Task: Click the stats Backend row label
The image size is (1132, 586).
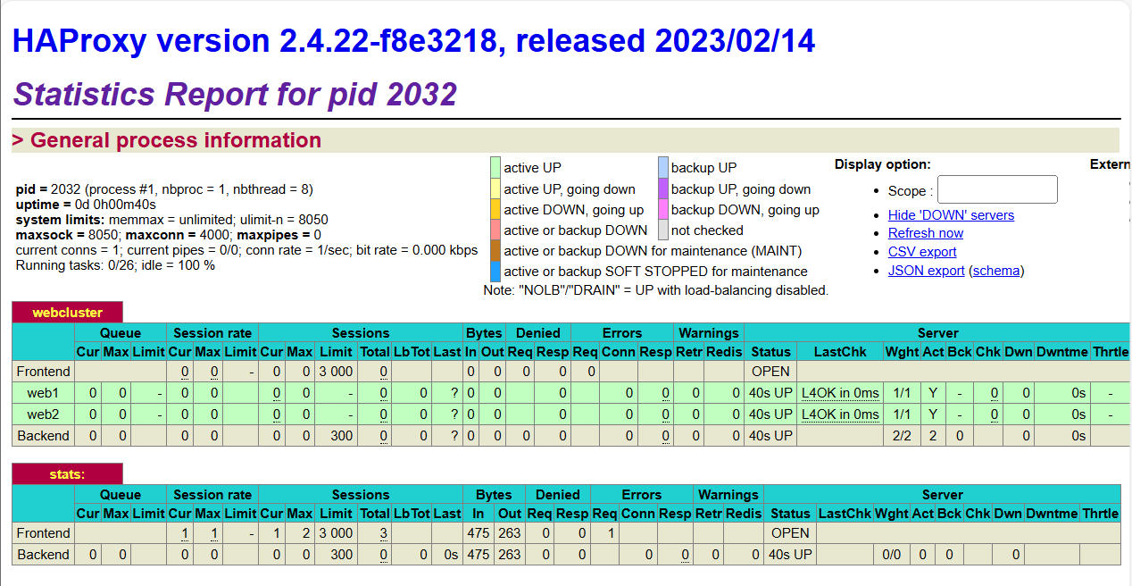Action: (x=44, y=555)
